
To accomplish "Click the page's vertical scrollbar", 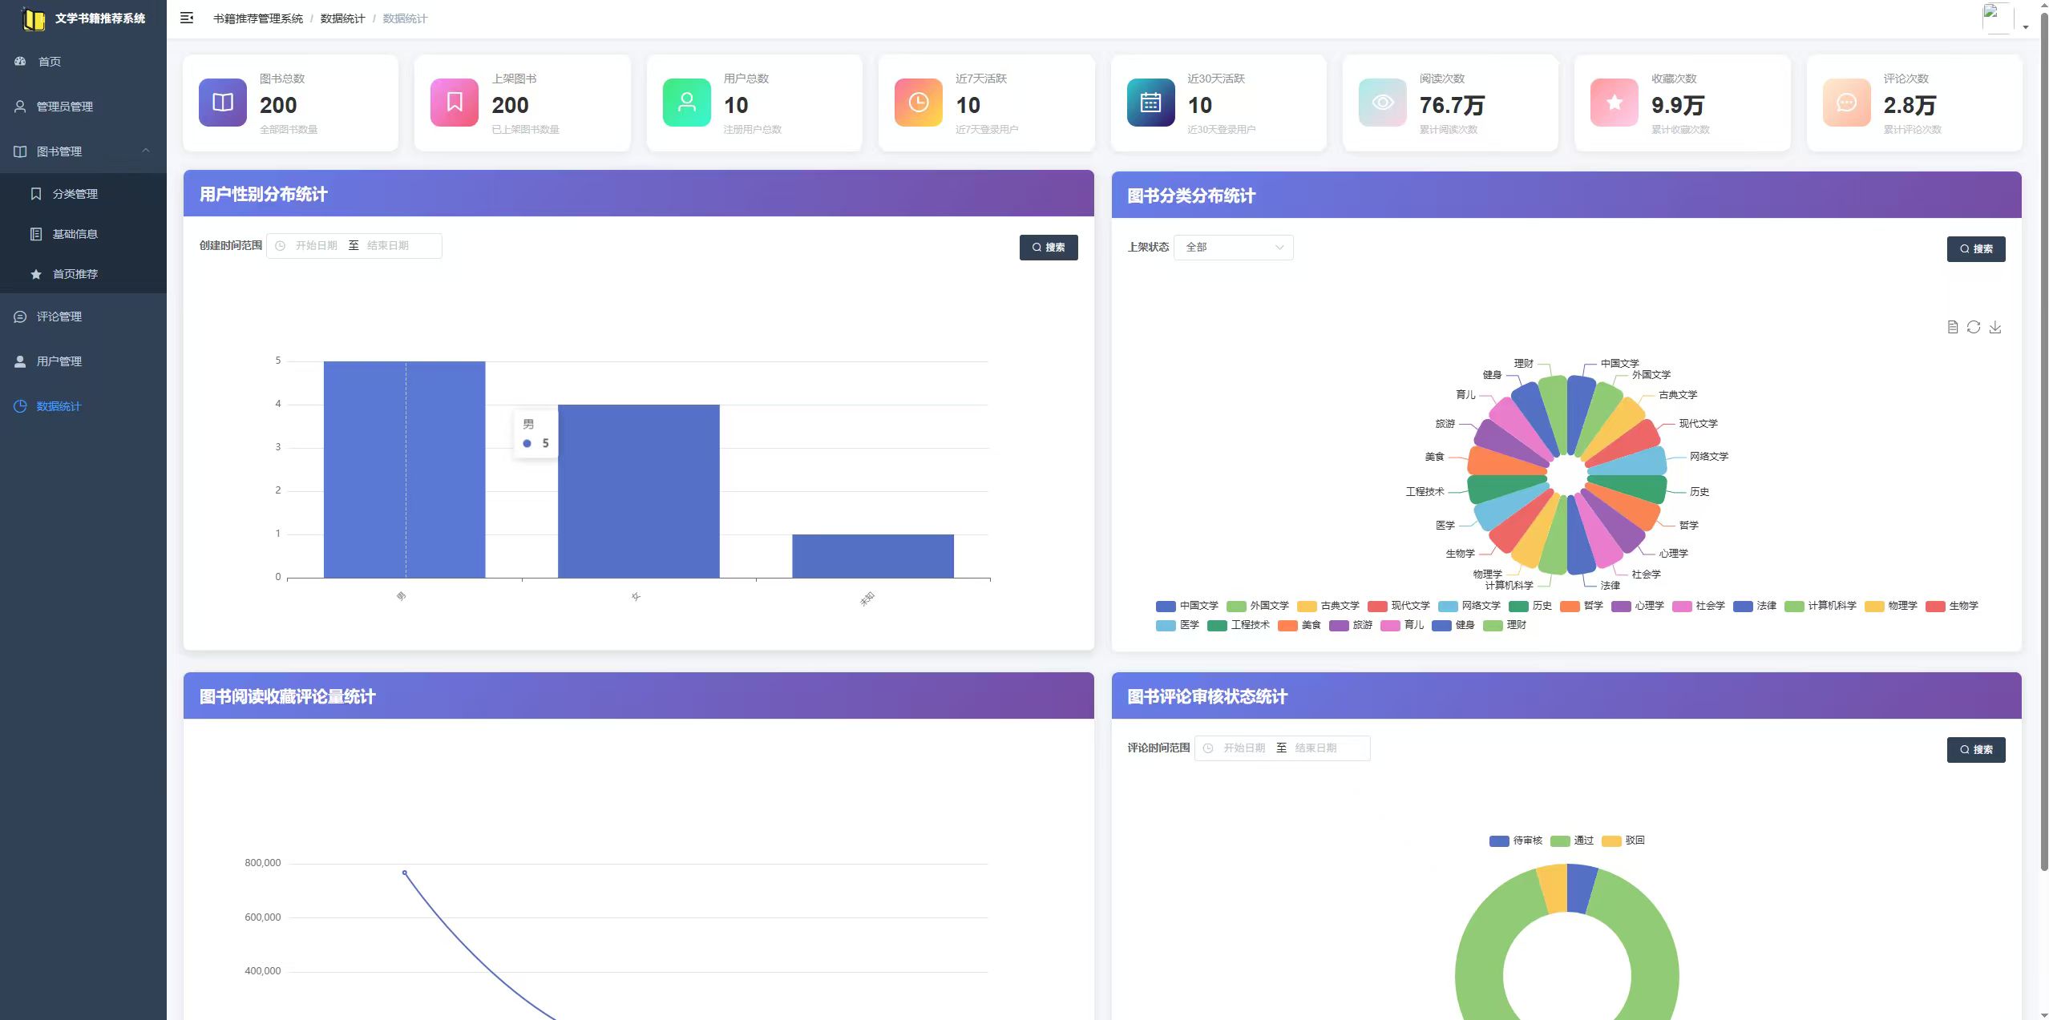I will pyautogui.click(x=2043, y=441).
